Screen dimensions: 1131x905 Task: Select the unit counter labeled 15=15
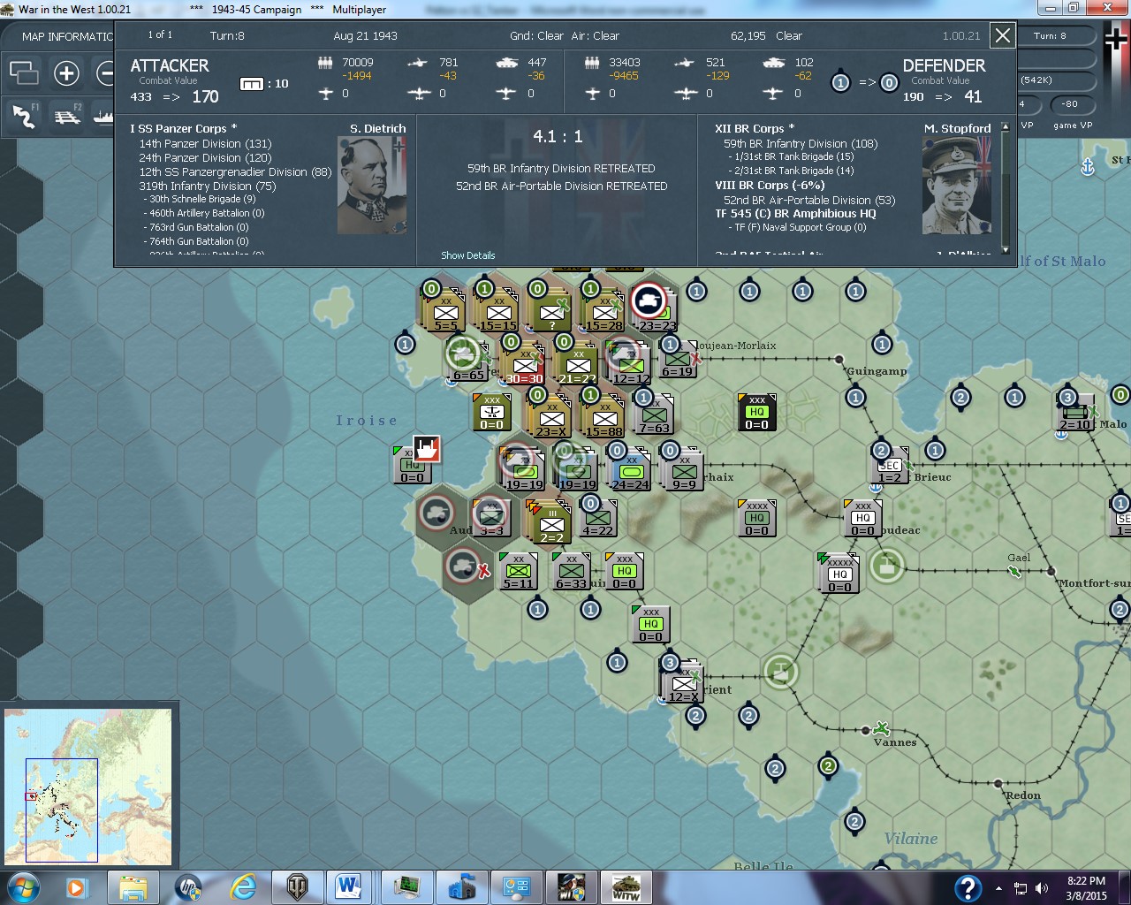[498, 312]
